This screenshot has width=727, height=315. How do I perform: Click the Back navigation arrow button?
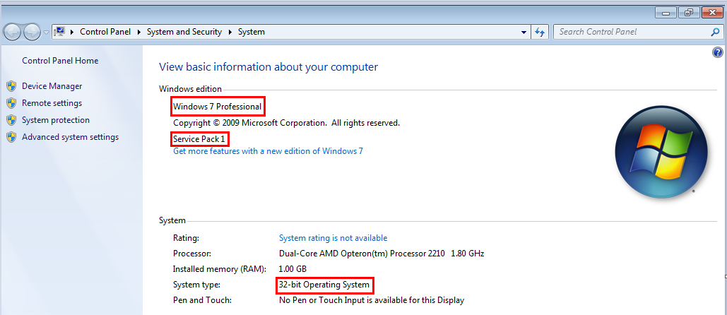click(13, 32)
